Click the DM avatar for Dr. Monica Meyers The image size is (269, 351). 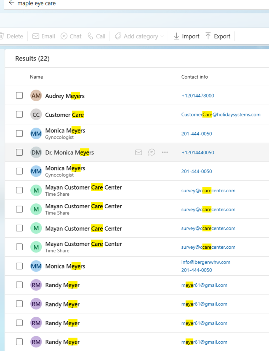[36, 152]
